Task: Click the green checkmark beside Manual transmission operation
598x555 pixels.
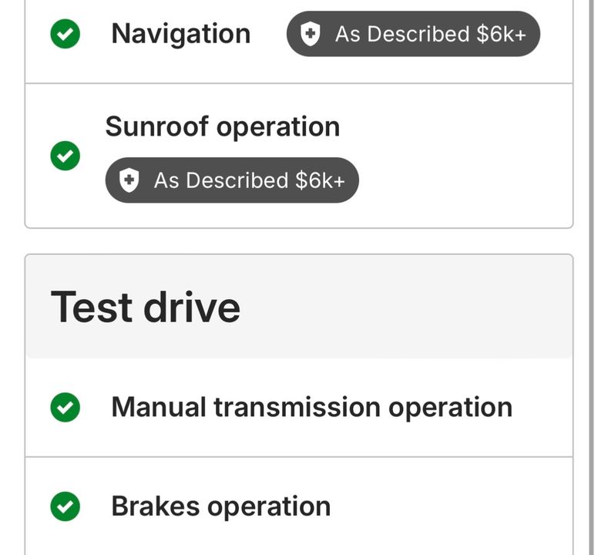Action: (x=66, y=407)
